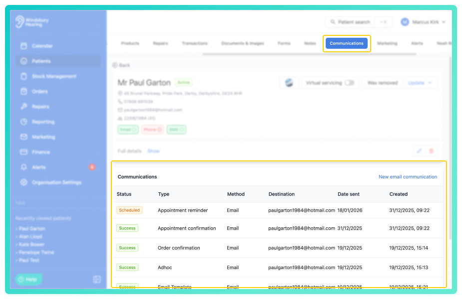Open the Documents & Images tab

tap(243, 43)
